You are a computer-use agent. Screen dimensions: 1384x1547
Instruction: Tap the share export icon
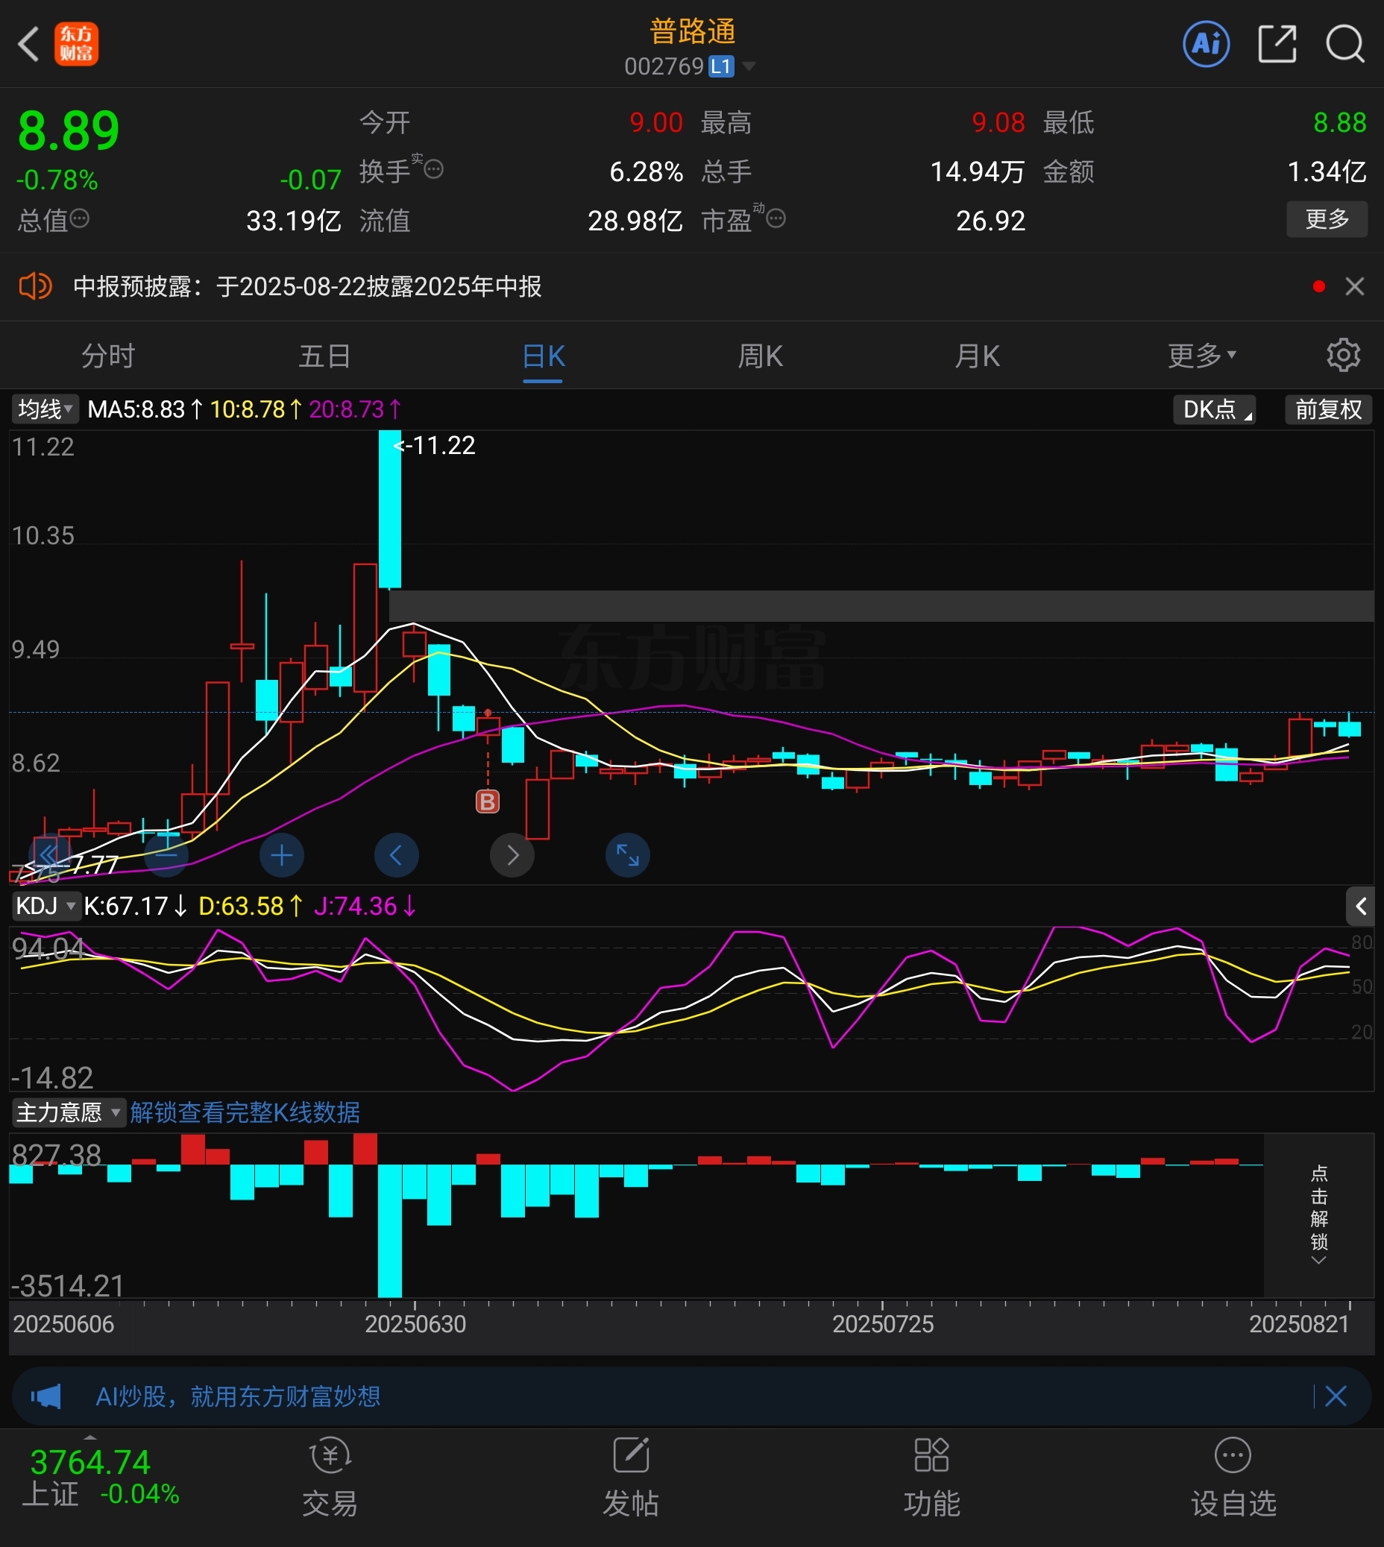[x=1277, y=43]
